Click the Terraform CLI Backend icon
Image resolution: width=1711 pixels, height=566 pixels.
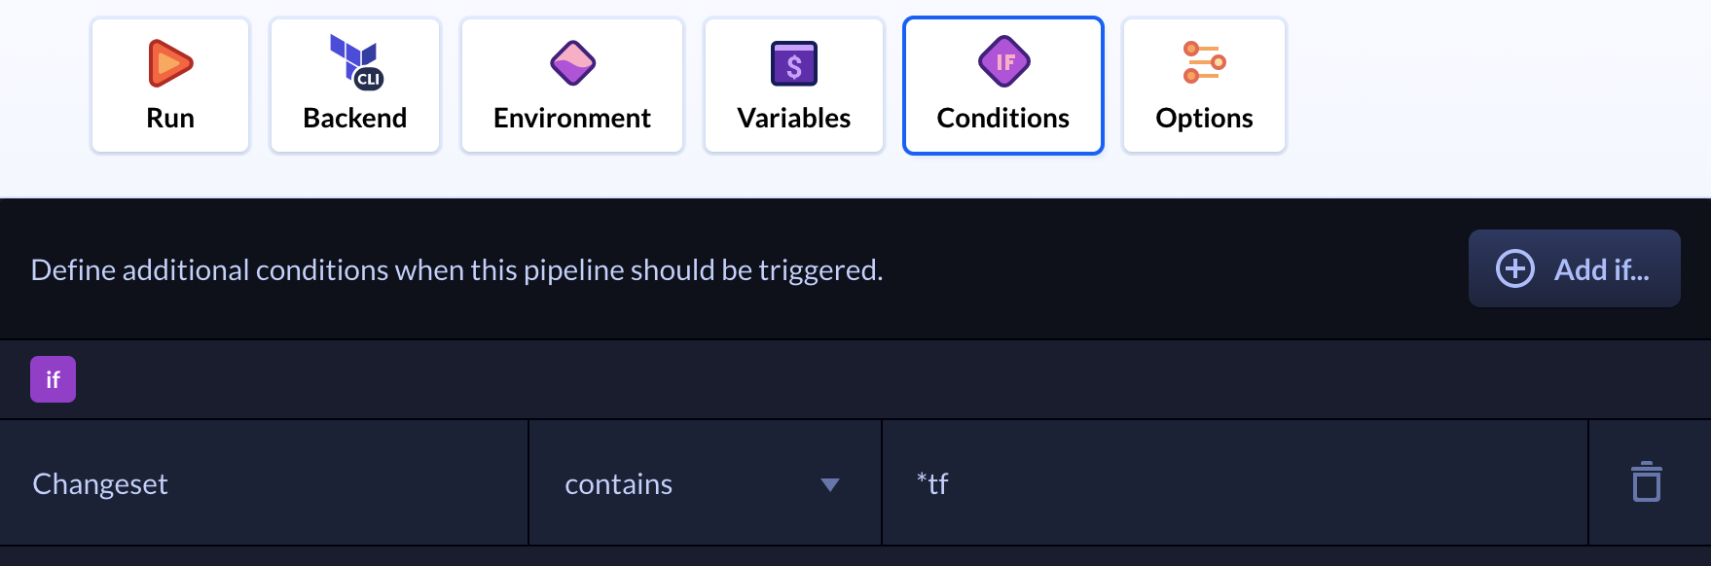tap(356, 62)
